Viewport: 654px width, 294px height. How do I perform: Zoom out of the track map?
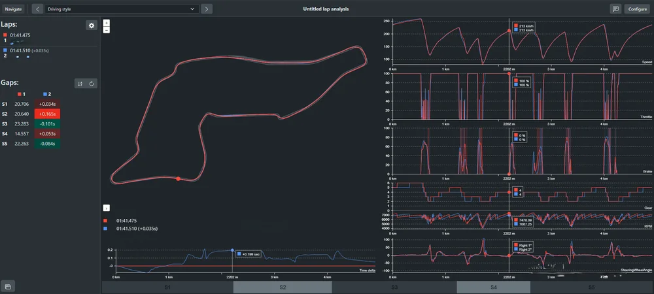[107, 30]
